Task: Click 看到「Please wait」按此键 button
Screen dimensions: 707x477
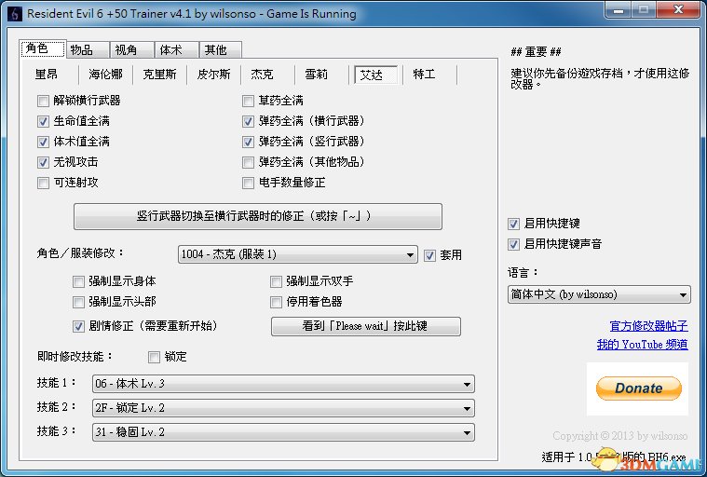Action: click(366, 326)
